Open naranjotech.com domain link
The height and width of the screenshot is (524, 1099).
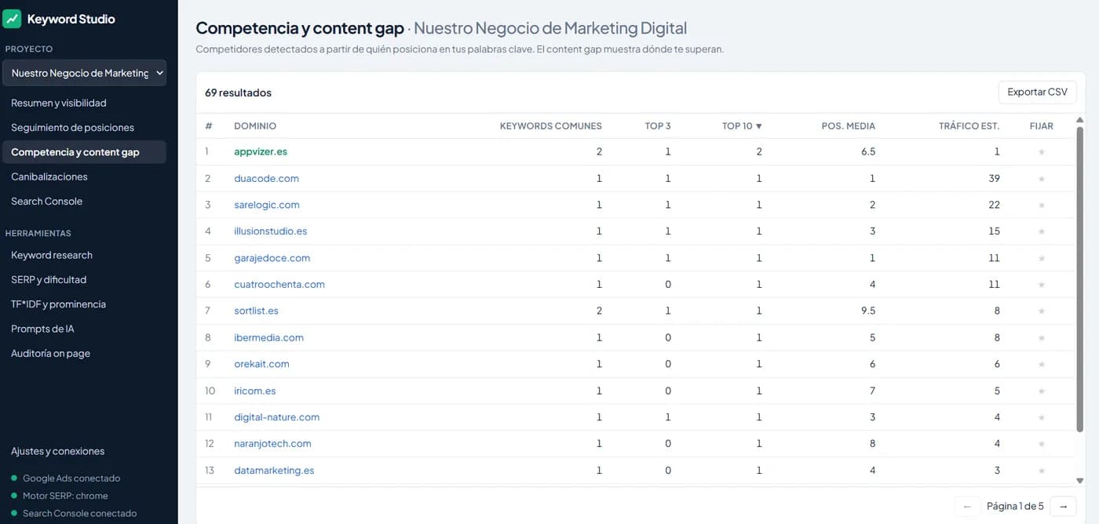point(272,444)
